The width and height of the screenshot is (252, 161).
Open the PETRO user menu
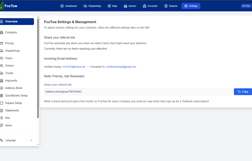click(246, 6)
